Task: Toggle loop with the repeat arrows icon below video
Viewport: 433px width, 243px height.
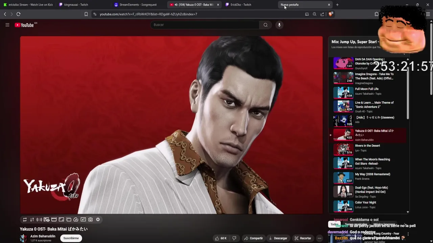Action: tap(25, 219)
